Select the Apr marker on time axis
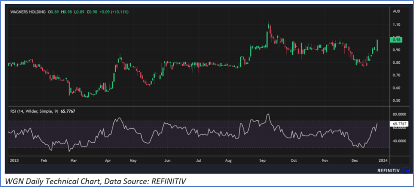This screenshot has height=187, width=414. pos(108,161)
